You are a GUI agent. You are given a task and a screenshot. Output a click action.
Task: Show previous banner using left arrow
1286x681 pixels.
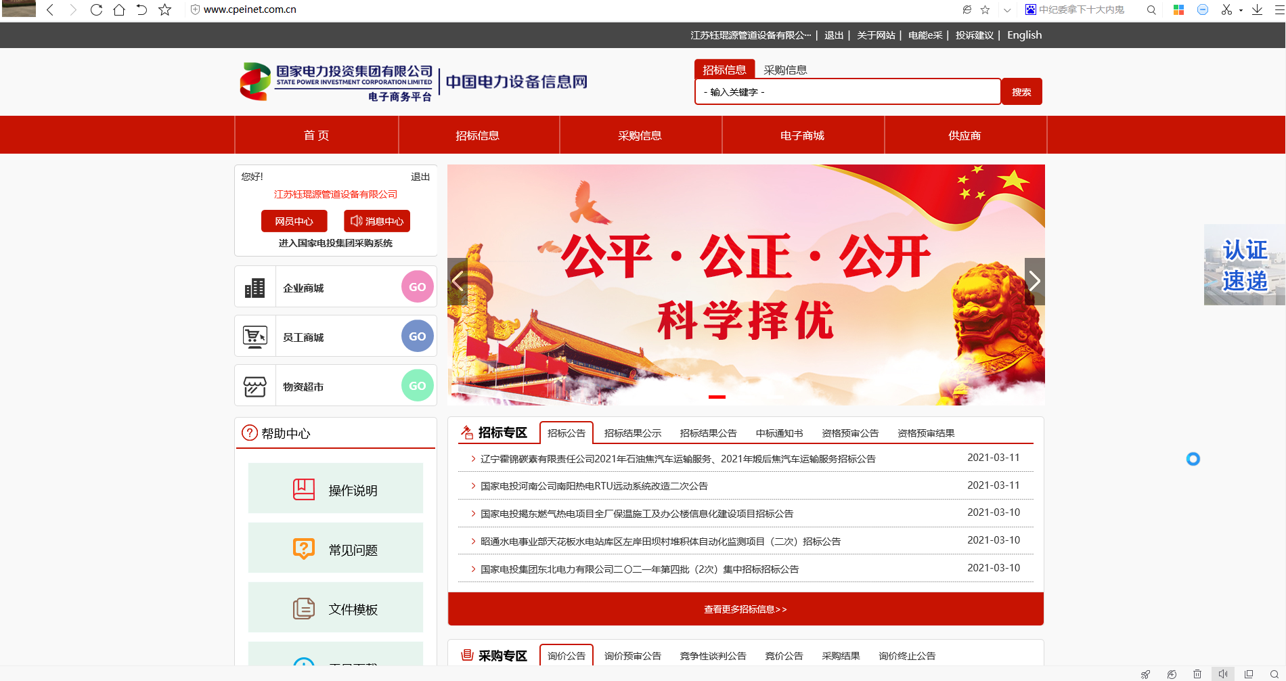[x=458, y=280]
